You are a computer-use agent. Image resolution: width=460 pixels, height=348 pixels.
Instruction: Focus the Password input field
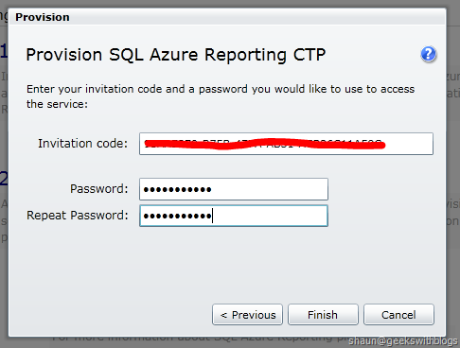click(234, 189)
